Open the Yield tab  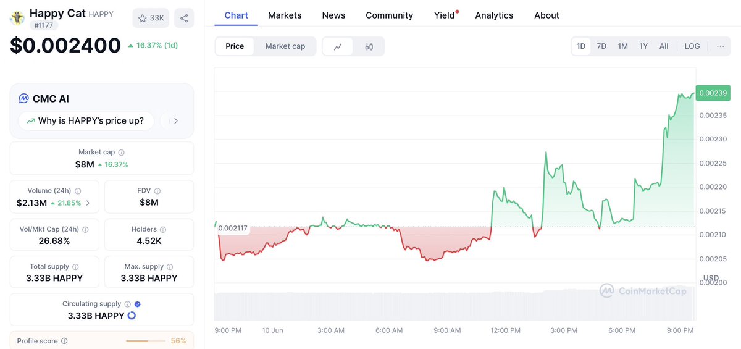[x=445, y=15]
